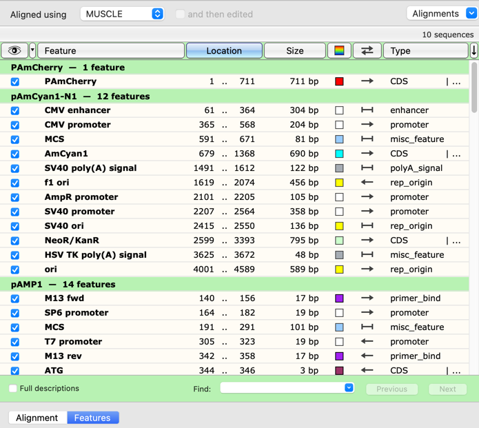Click the forward arrow icon for NeoR/KanR

[367, 240]
